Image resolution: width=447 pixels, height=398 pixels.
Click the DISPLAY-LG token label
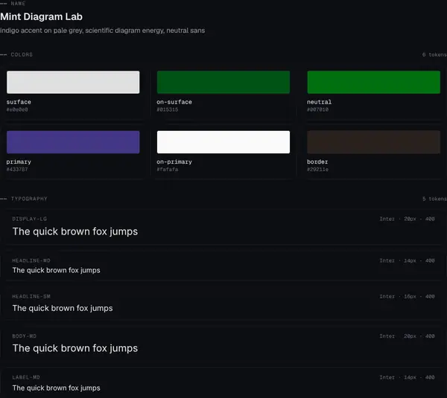click(x=29, y=219)
